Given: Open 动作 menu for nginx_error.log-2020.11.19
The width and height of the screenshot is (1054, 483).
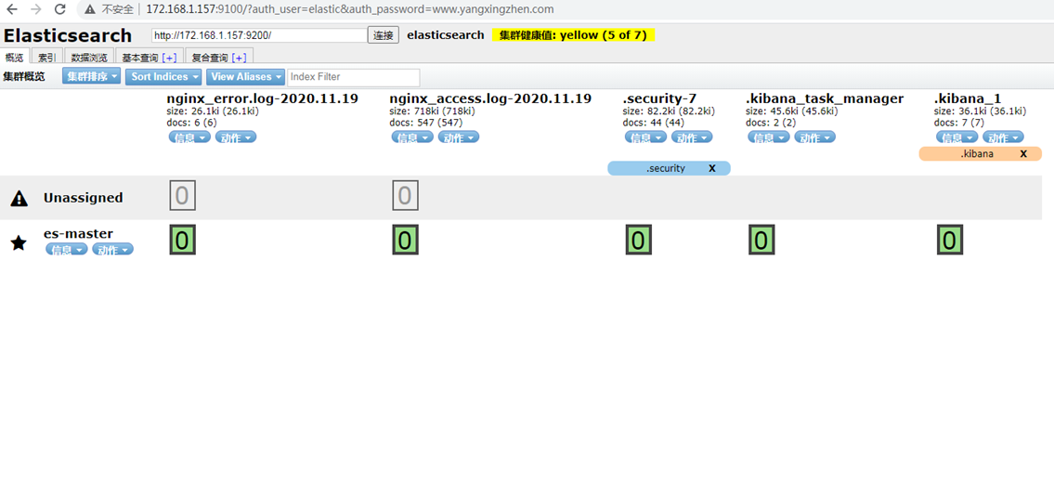Looking at the screenshot, I should 236,137.
